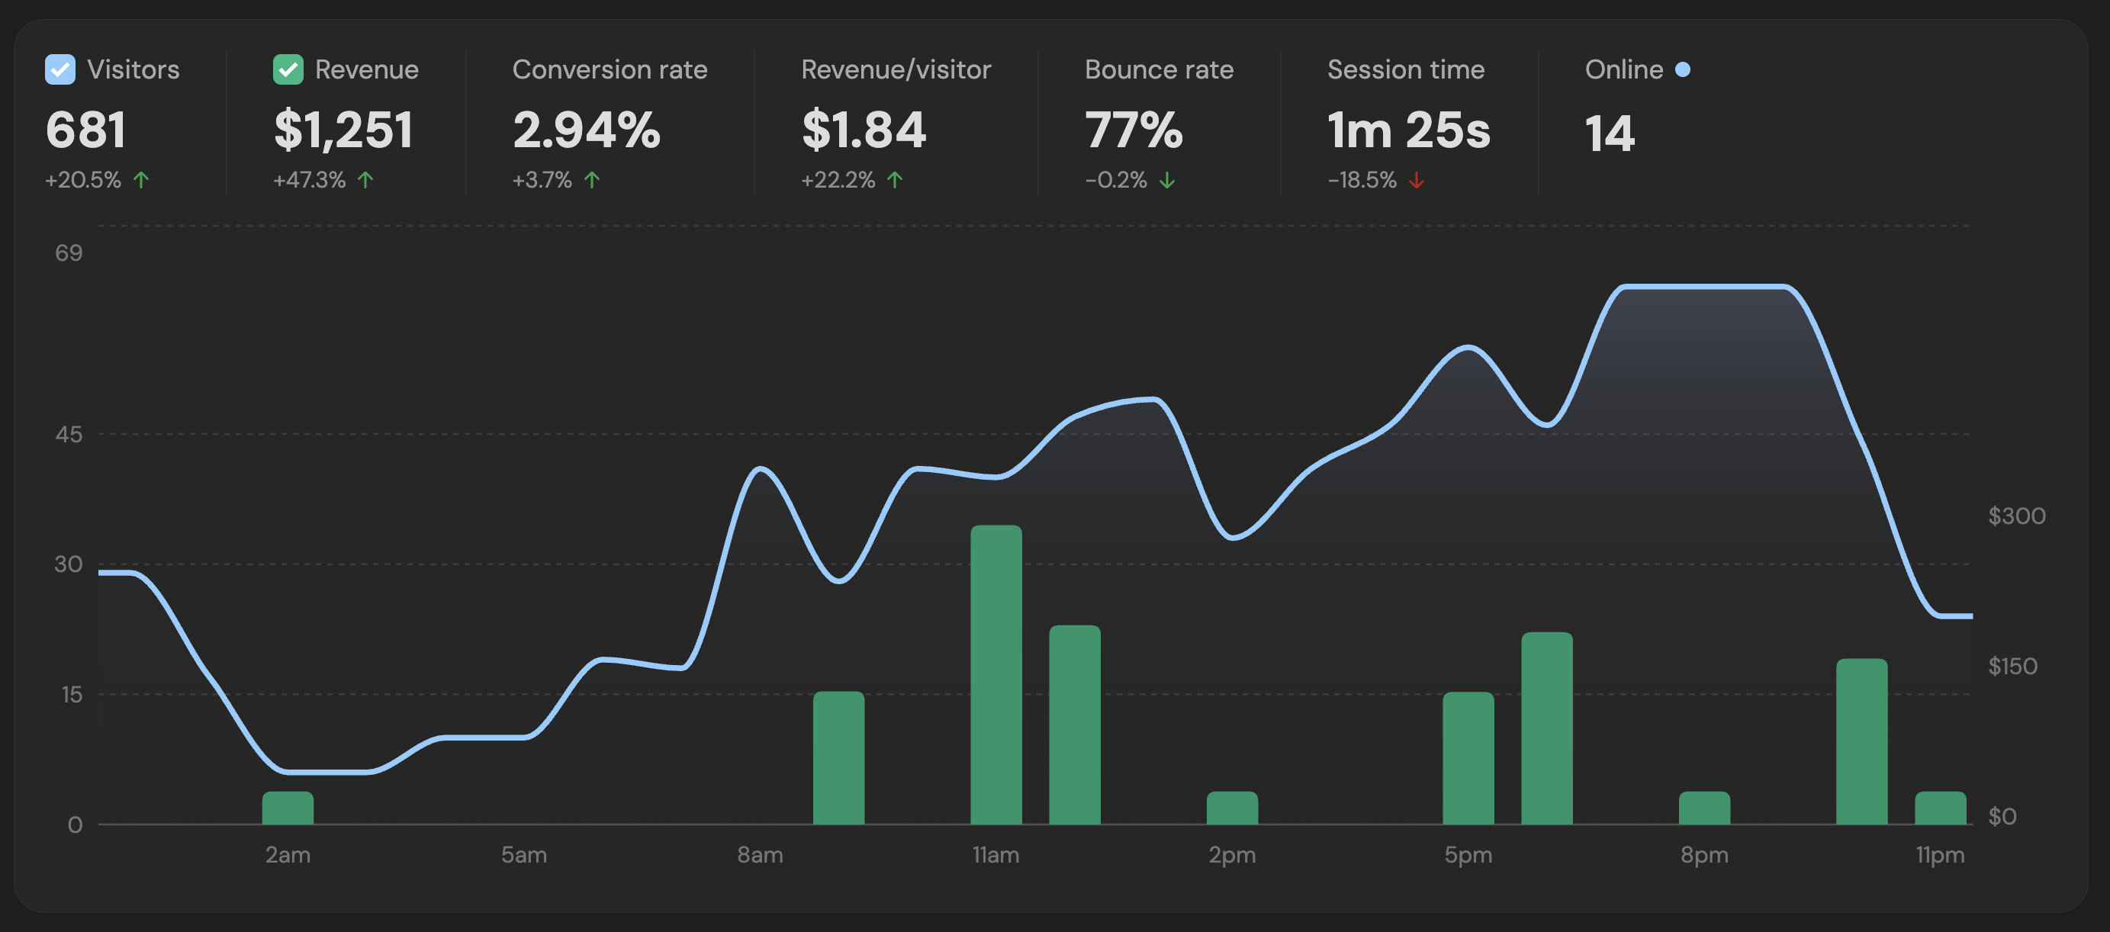Click the small revenue bar at 2pm

coord(1232,808)
